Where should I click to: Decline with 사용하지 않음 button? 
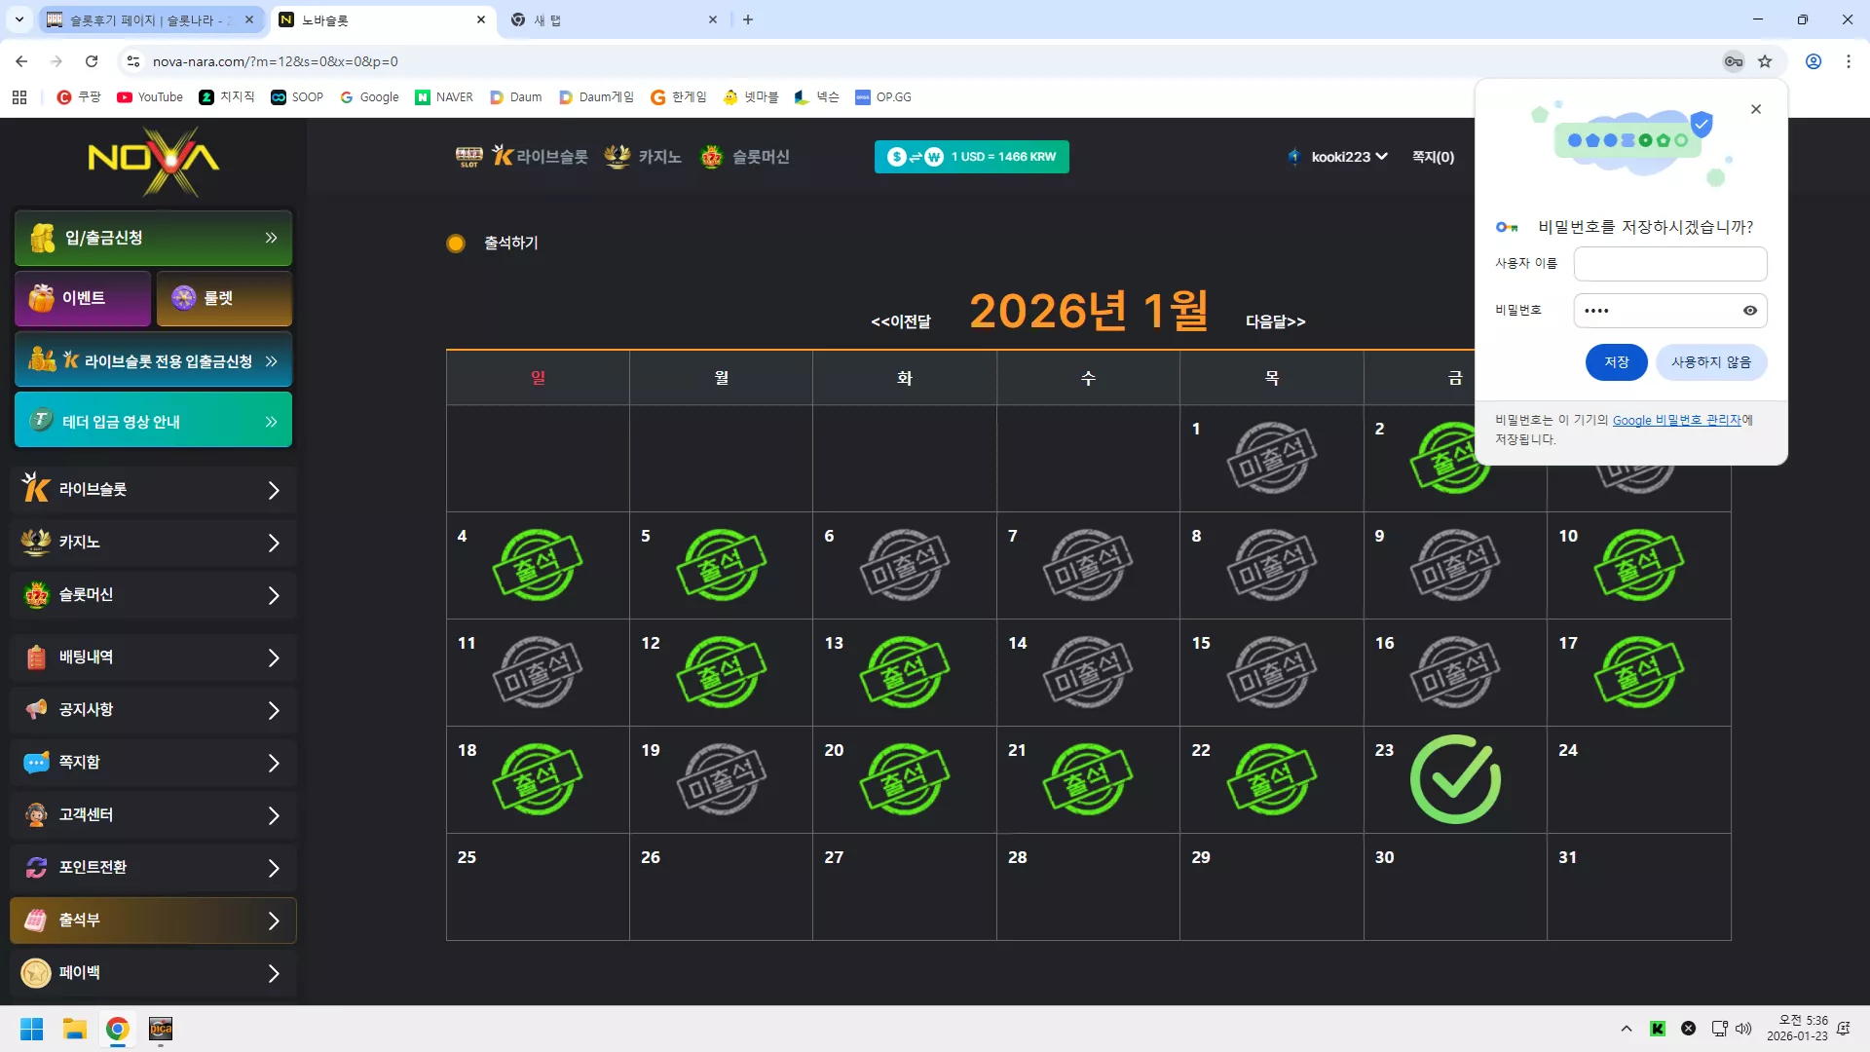[x=1711, y=362]
